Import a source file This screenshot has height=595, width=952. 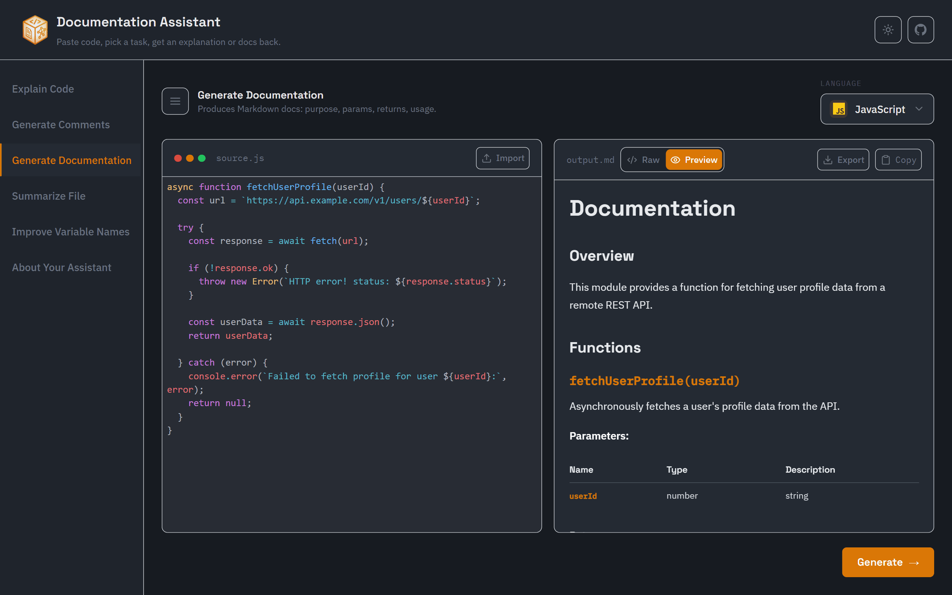pyautogui.click(x=502, y=158)
